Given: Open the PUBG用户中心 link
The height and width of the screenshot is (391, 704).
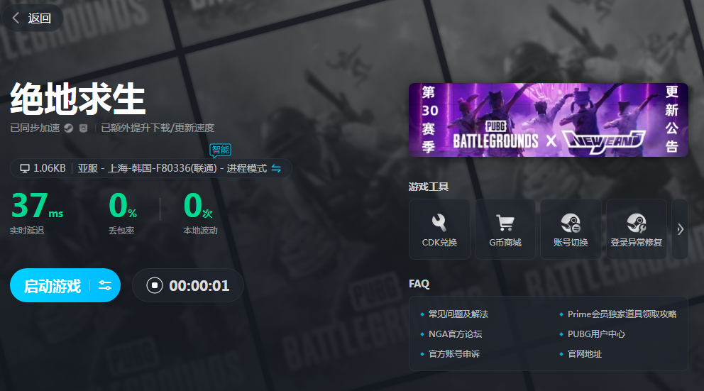Looking at the screenshot, I should (x=596, y=334).
